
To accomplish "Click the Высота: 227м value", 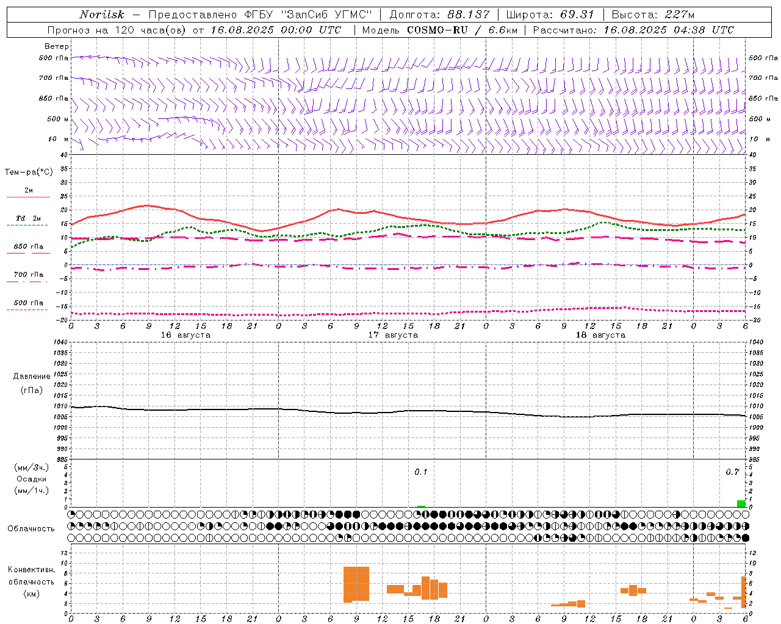I will [653, 15].
